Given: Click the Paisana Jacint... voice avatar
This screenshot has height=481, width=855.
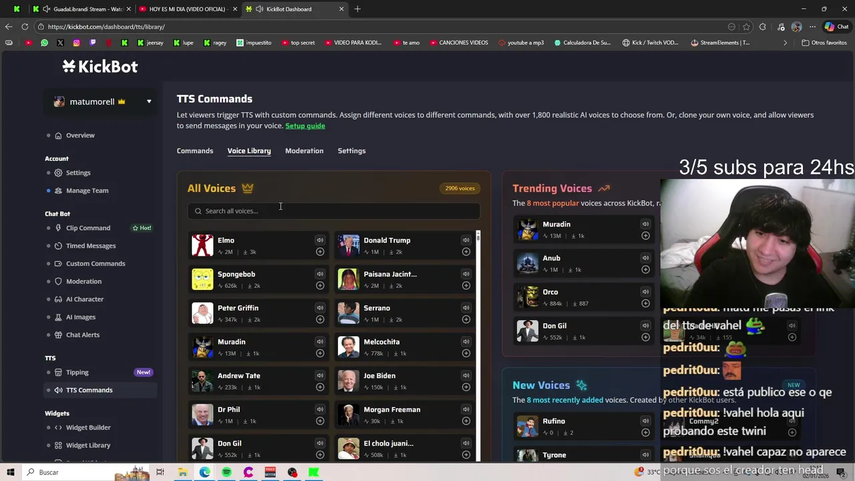Looking at the screenshot, I should [348, 279].
